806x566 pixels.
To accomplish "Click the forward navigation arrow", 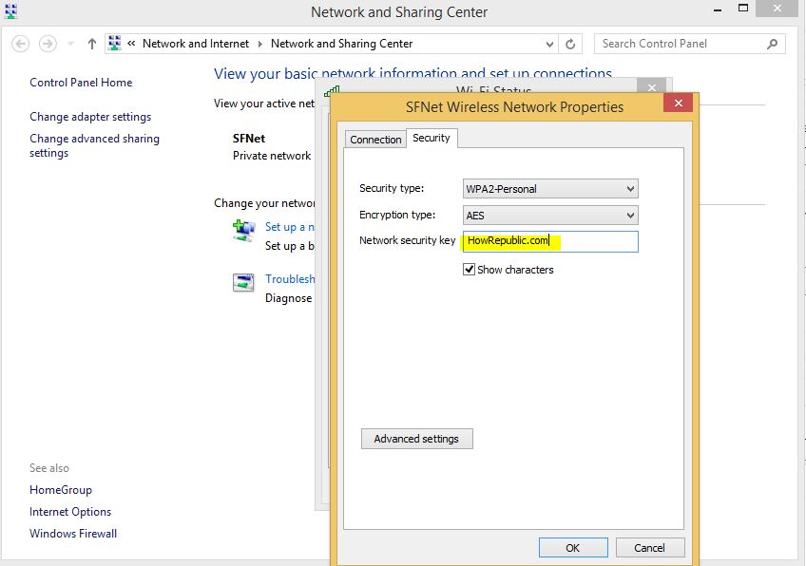I will pyautogui.click(x=48, y=44).
